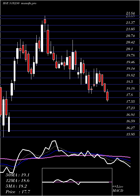This screenshot has height=196, width=140.
Task: Click the 20.74 price axis label
Action: 130,36
